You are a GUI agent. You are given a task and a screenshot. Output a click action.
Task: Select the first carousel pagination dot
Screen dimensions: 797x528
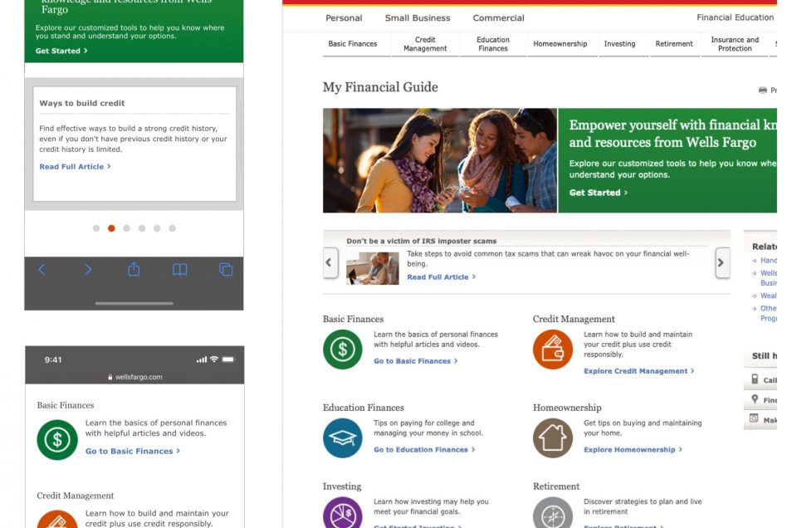96,228
